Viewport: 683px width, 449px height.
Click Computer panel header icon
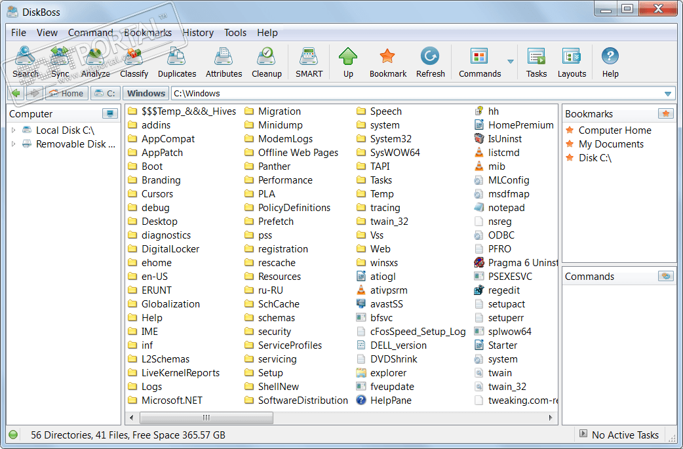tap(109, 113)
